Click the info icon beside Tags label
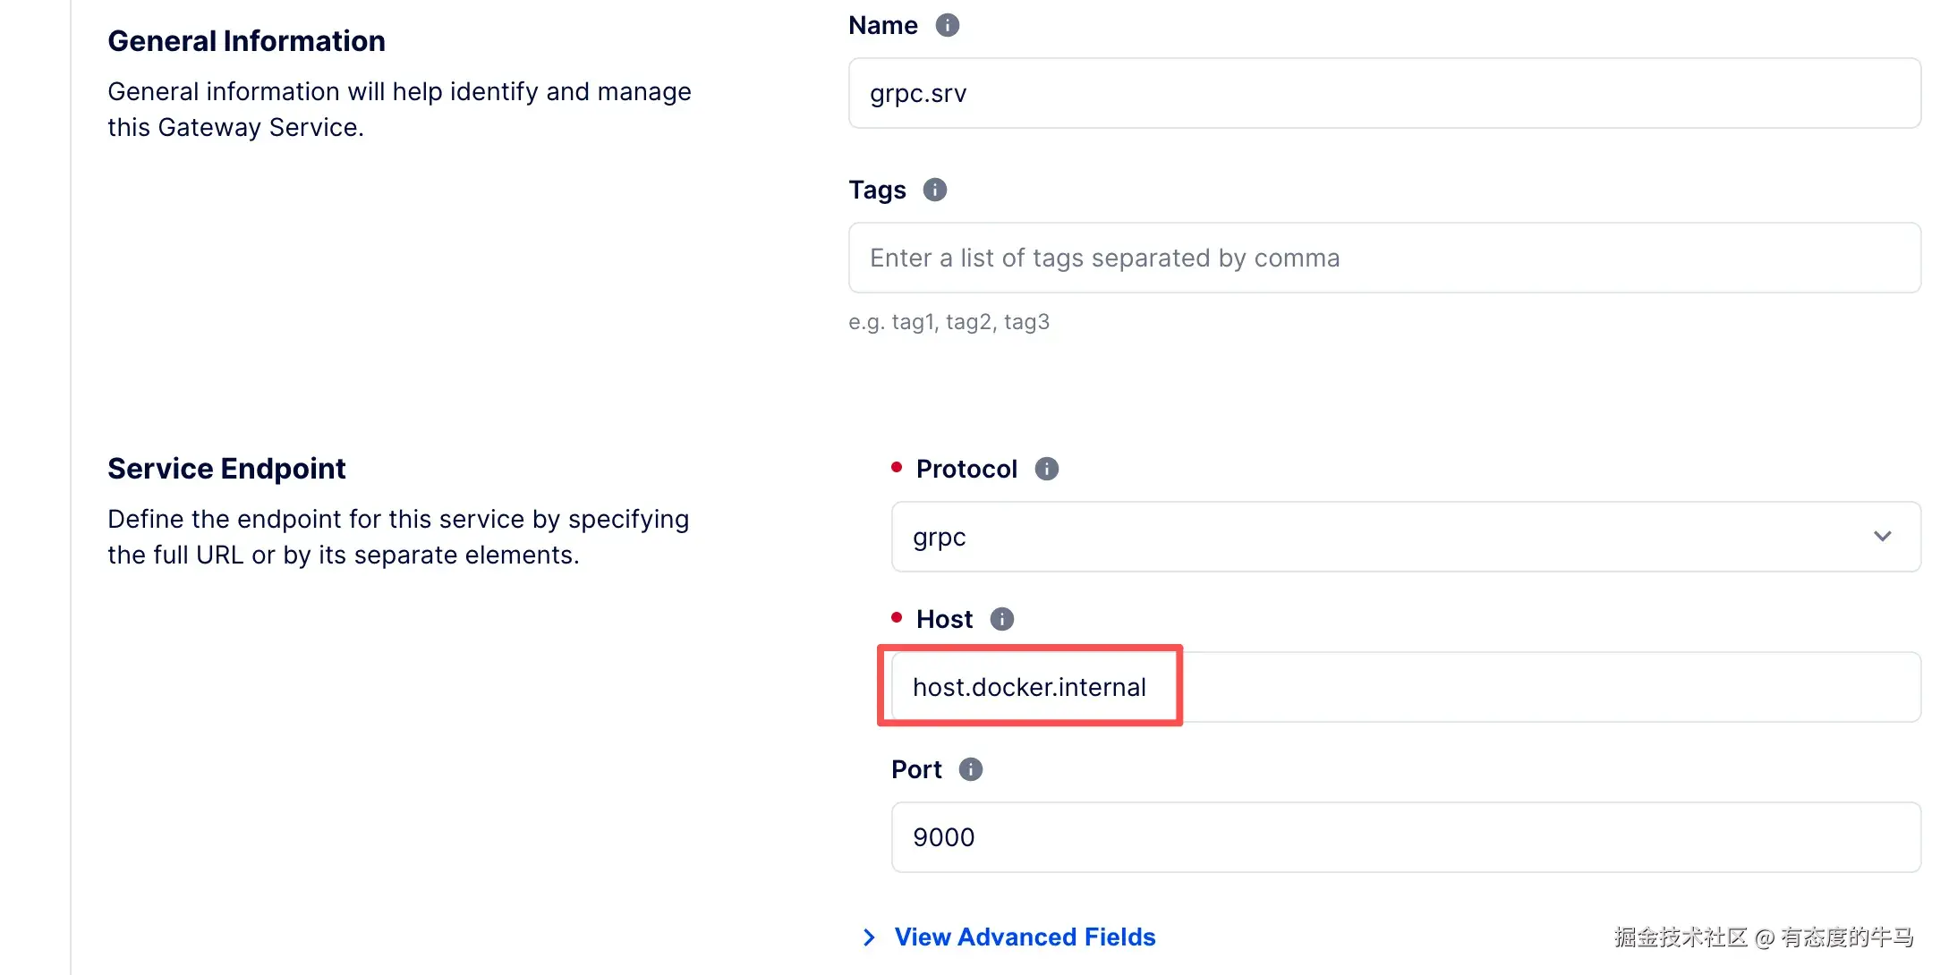Viewport: 1940px width, 975px height. [x=934, y=190]
